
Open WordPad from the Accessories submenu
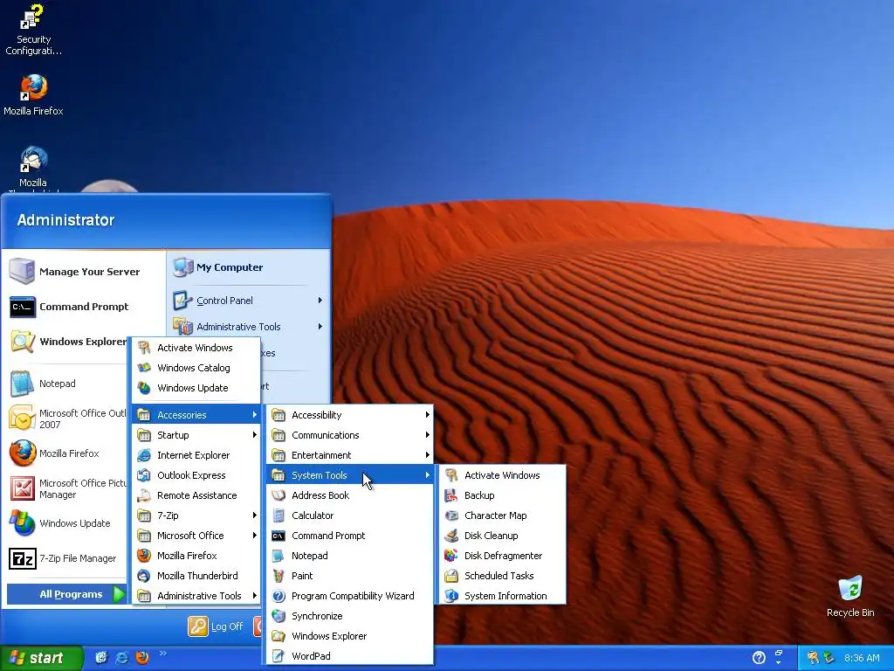tap(349, 655)
